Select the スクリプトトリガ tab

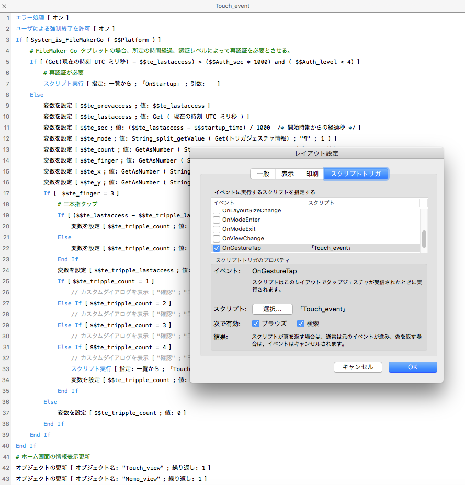356,174
